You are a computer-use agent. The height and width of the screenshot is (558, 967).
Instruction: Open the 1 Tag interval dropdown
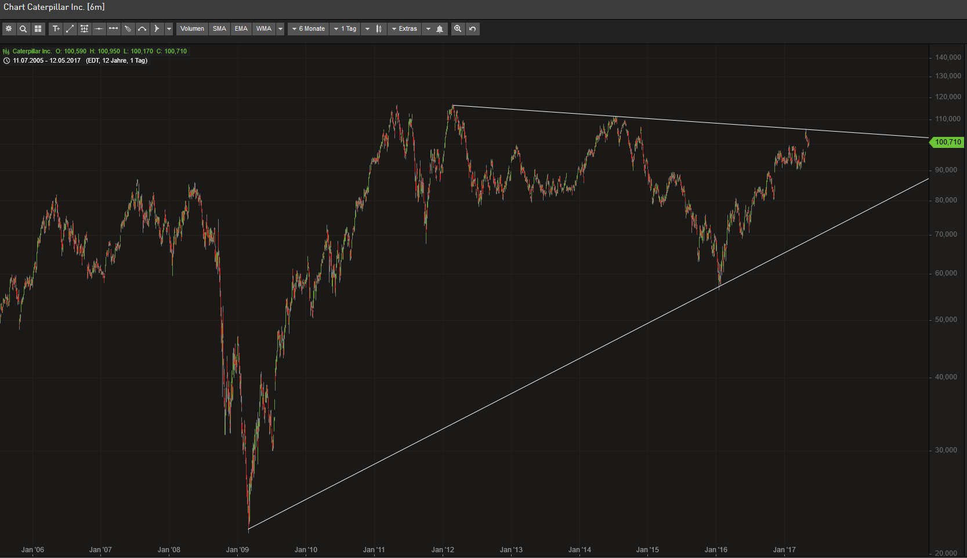[345, 29]
